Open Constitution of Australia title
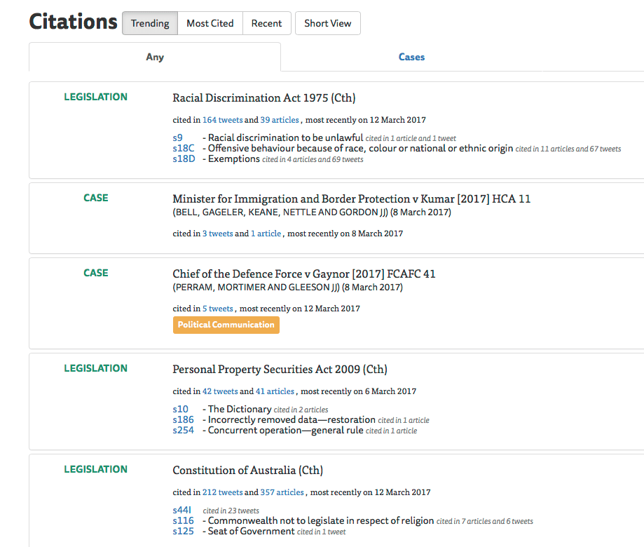The height and width of the screenshot is (547, 644). tap(247, 470)
